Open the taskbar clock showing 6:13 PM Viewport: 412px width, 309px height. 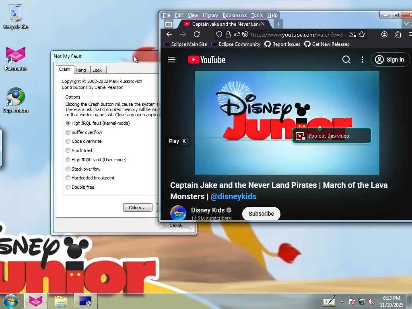pyautogui.click(x=391, y=301)
